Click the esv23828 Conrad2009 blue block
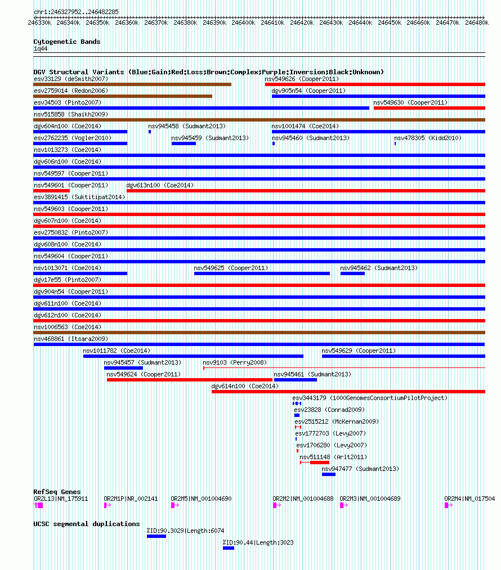 297,415
